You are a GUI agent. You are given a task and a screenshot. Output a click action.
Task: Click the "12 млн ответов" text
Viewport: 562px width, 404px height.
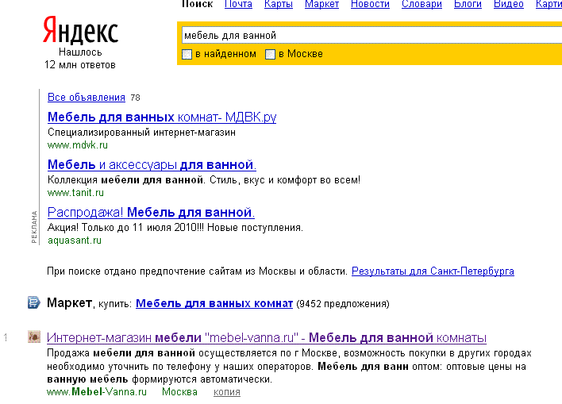[x=80, y=65]
